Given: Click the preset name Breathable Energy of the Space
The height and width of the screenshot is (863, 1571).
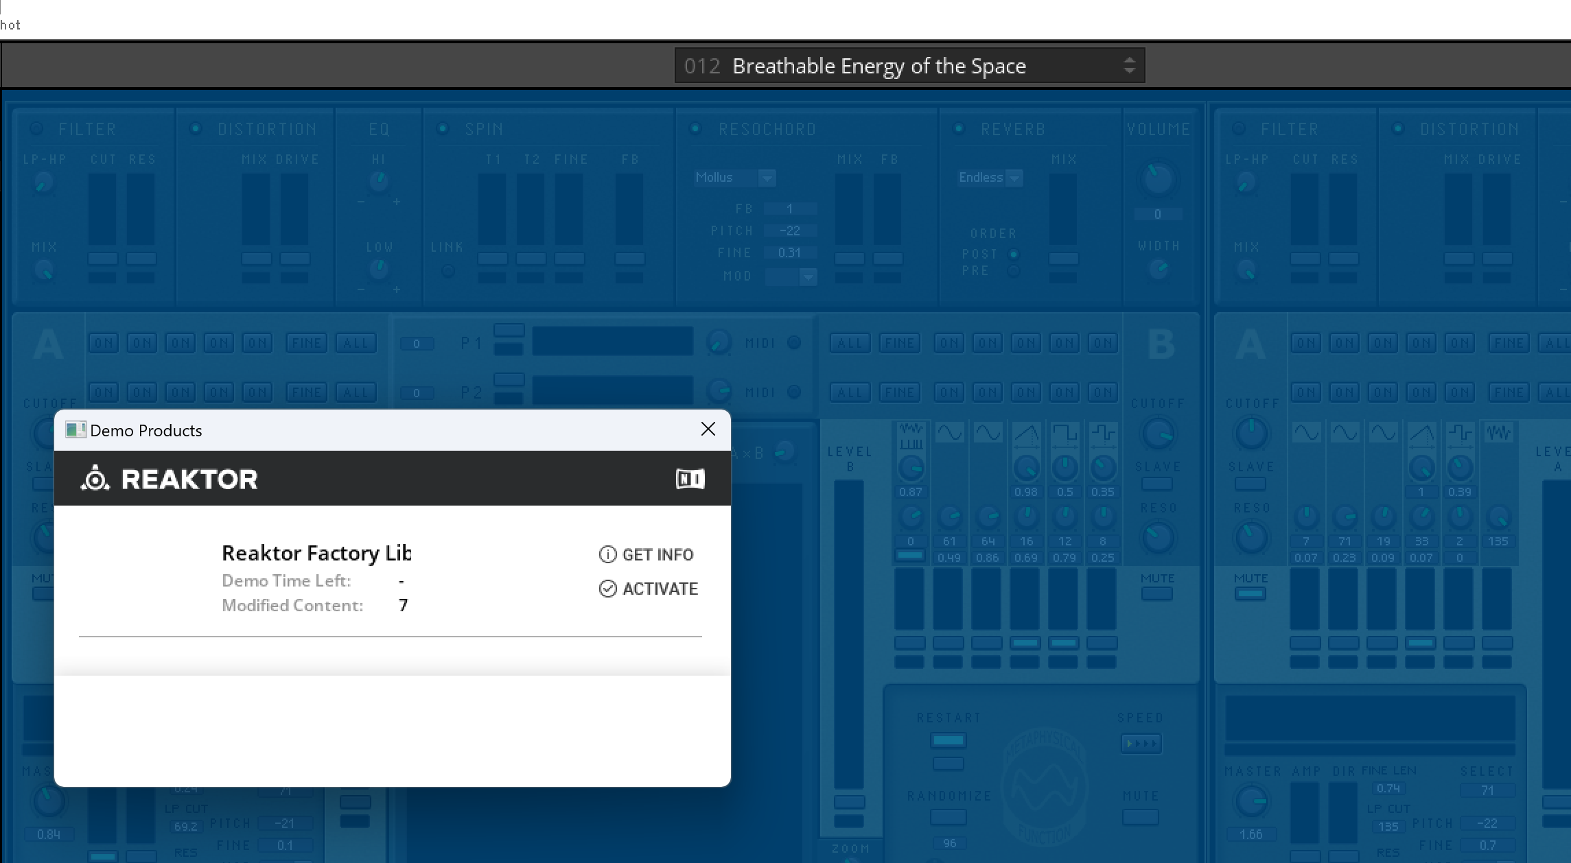Looking at the screenshot, I should pyautogui.click(x=878, y=66).
